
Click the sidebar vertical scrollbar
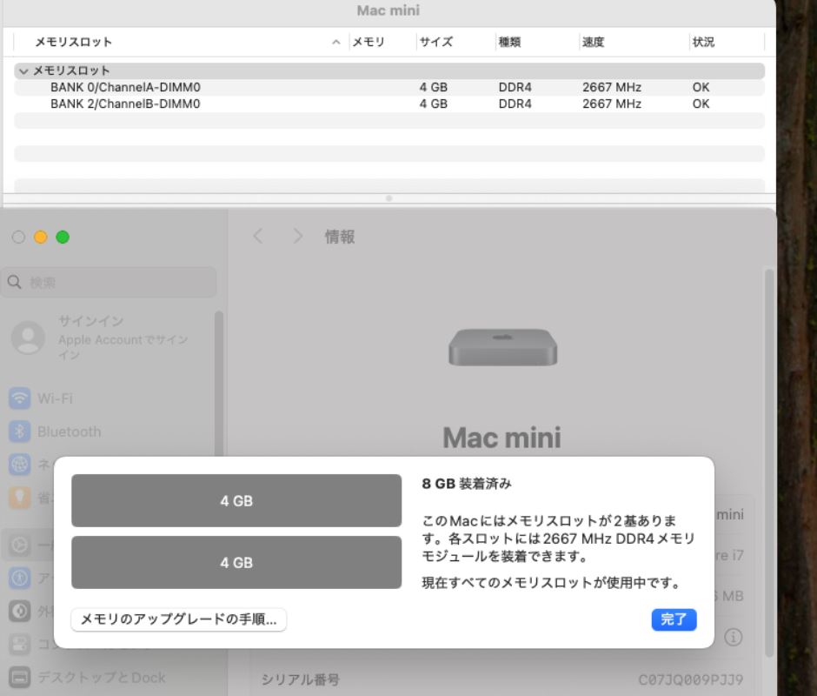pos(219,384)
